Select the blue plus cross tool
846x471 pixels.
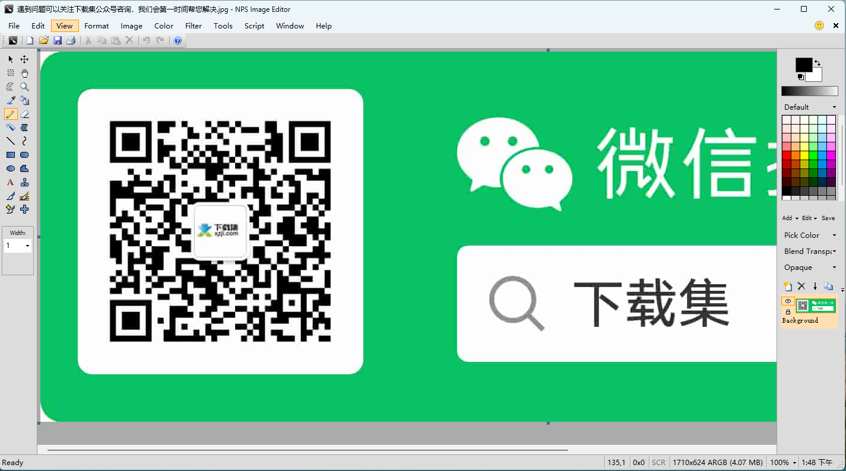click(x=24, y=209)
